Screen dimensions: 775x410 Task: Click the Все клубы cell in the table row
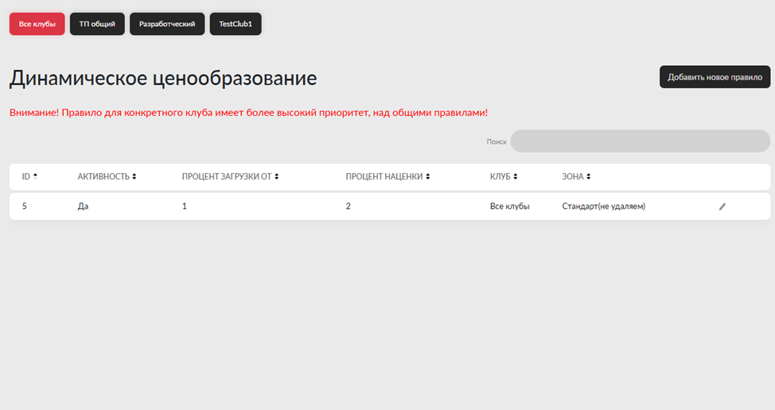pyautogui.click(x=509, y=207)
